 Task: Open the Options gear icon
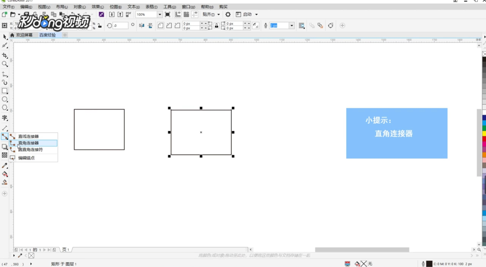click(x=228, y=15)
